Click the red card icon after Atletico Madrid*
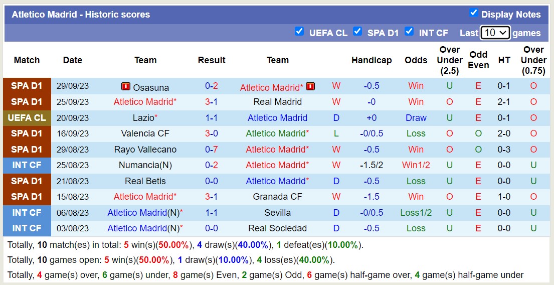554x285 pixels. click(x=310, y=87)
